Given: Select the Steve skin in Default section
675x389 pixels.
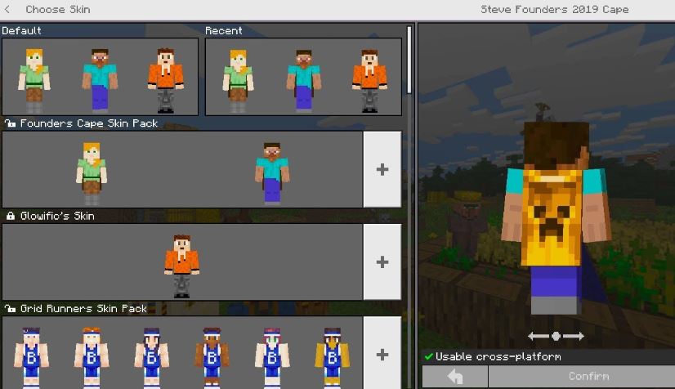Looking at the screenshot, I should pyautogui.click(x=100, y=80).
